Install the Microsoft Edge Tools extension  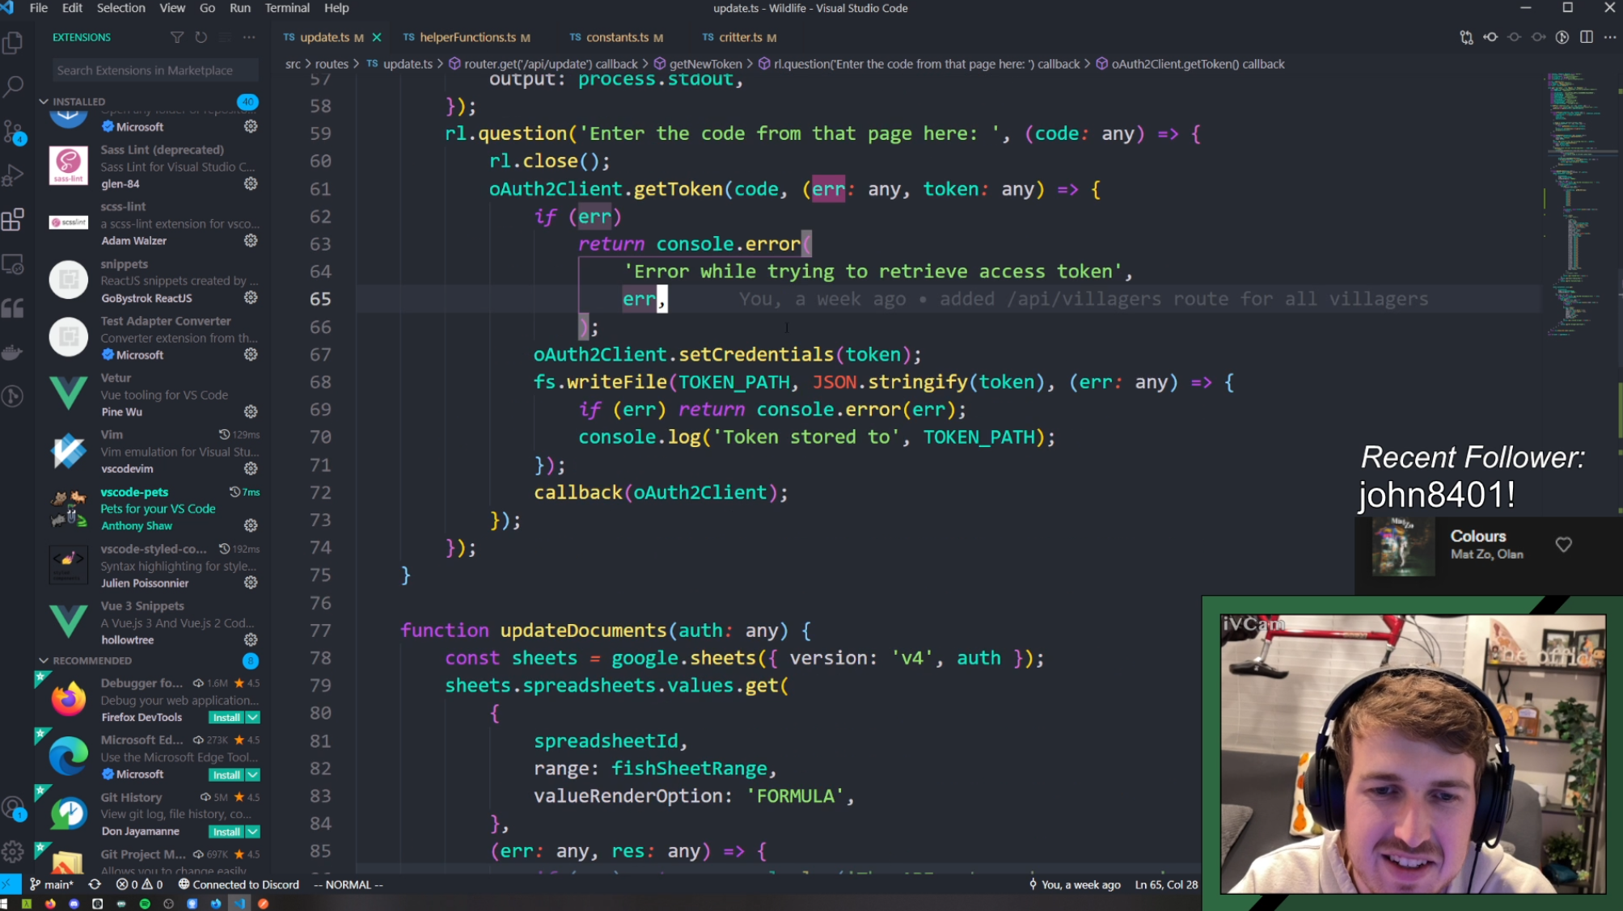(226, 774)
